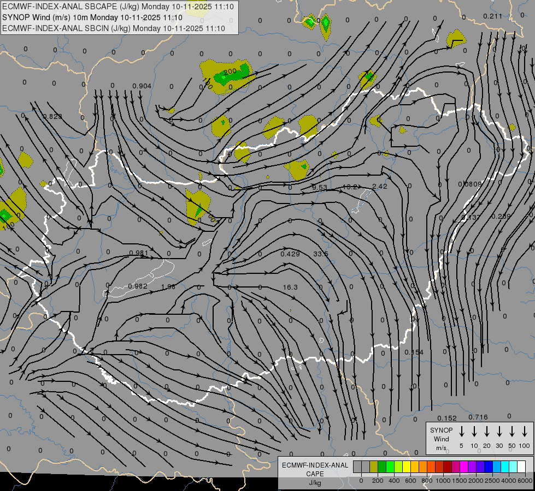Image resolution: width=535 pixels, height=491 pixels.
Task: Click the 5 m/s wind arrow in legend
Action: [461, 432]
